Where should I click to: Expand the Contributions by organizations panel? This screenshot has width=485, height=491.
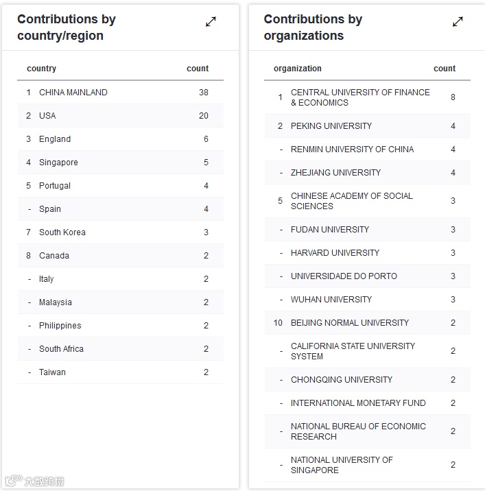pos(458,22)
